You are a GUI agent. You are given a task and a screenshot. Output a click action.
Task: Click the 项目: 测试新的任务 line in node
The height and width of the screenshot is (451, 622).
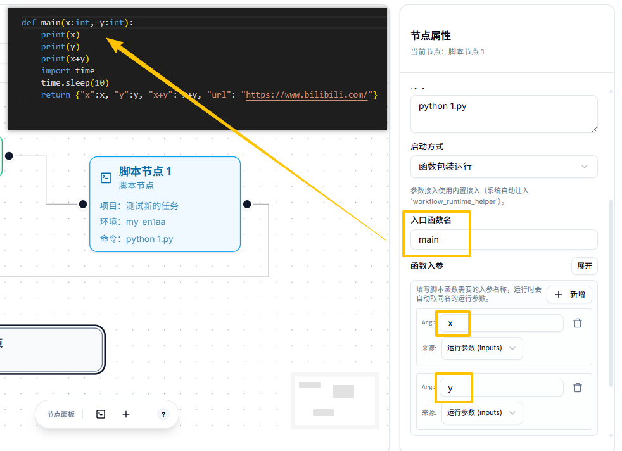[139, 206]
